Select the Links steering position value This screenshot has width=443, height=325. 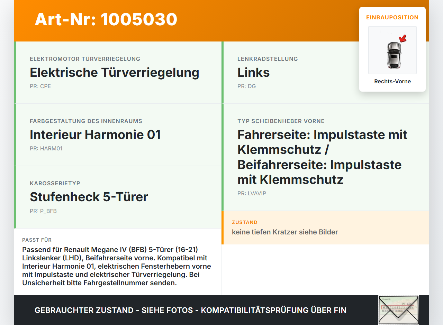coord(253,73)
